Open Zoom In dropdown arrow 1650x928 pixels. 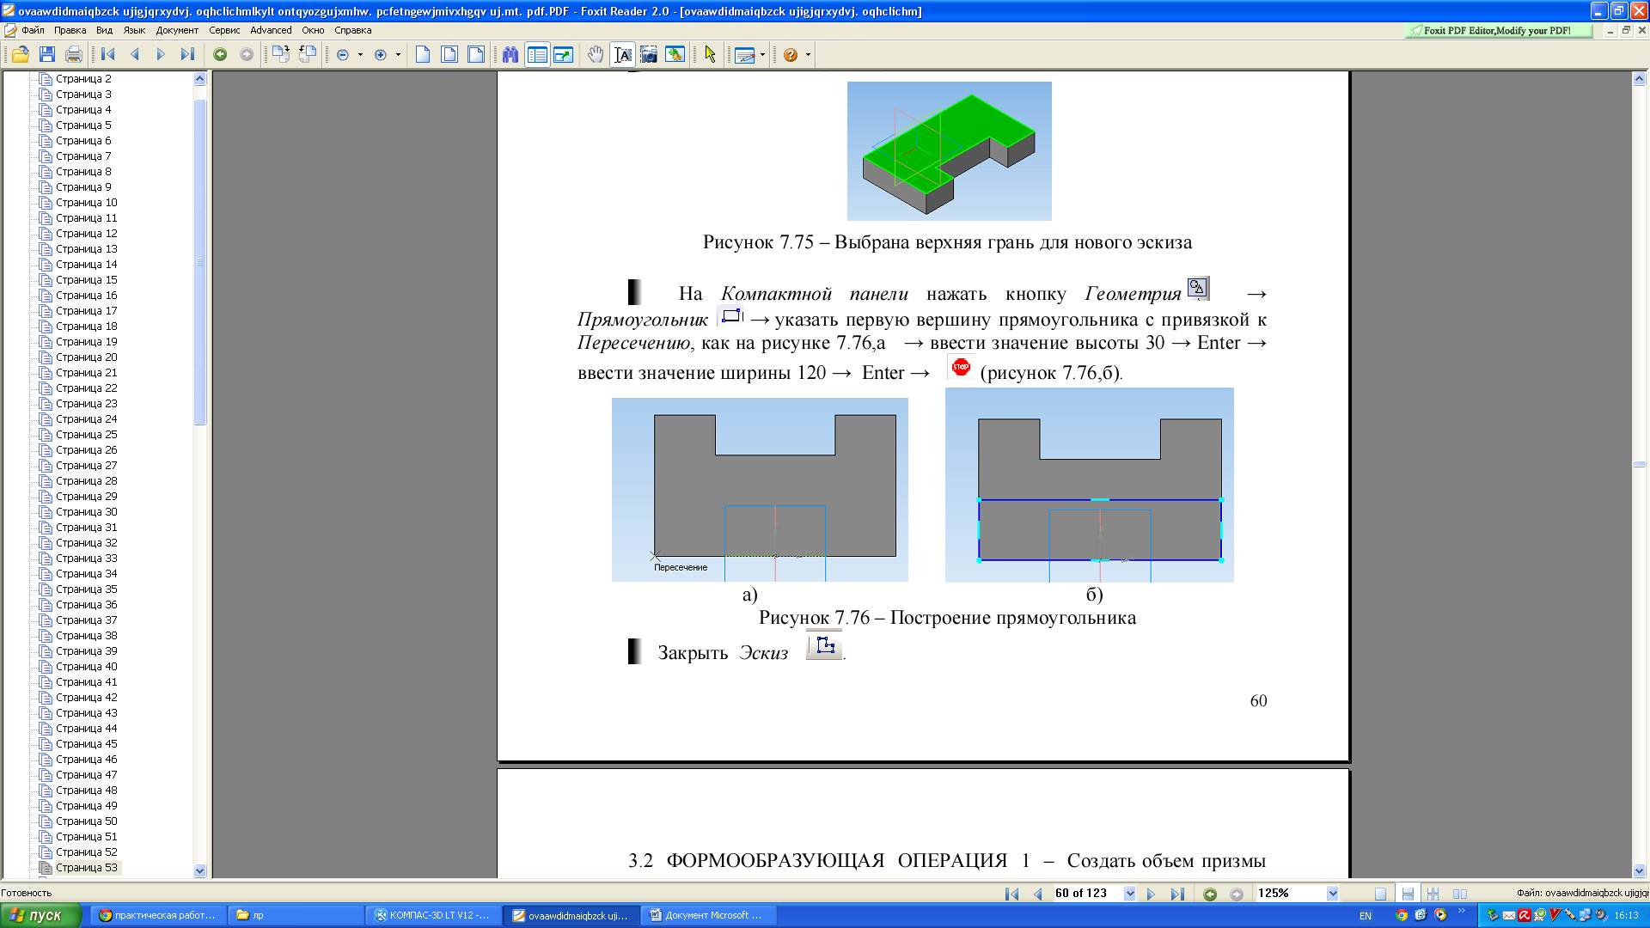click(x=398, y=54)
